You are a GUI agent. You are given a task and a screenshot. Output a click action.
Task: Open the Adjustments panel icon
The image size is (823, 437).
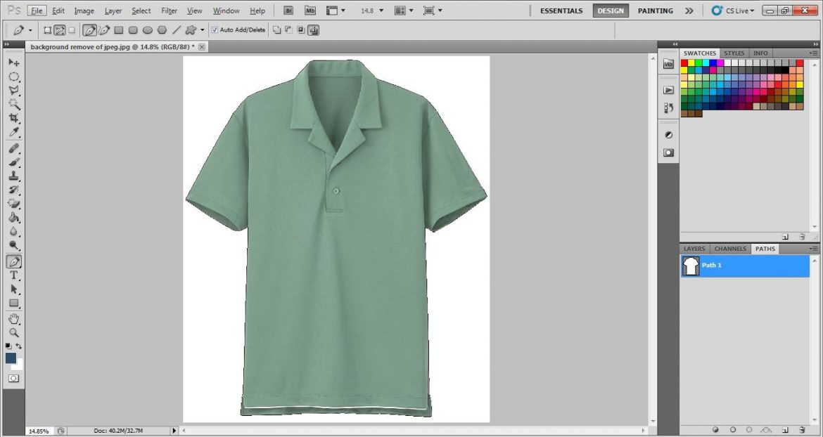[x=668, y=135]
